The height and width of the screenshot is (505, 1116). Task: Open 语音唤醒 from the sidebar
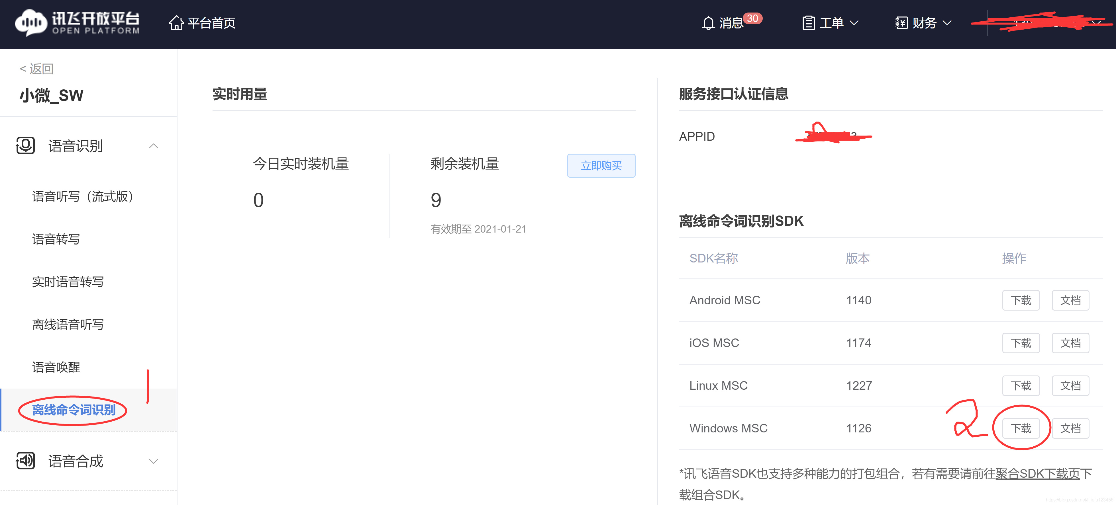tap(56, 367)
